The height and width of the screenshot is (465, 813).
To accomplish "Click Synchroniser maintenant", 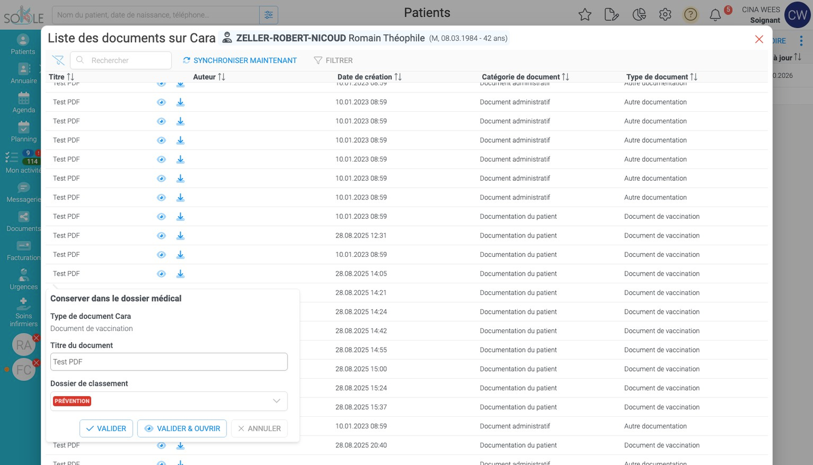I will pos(240,60).
